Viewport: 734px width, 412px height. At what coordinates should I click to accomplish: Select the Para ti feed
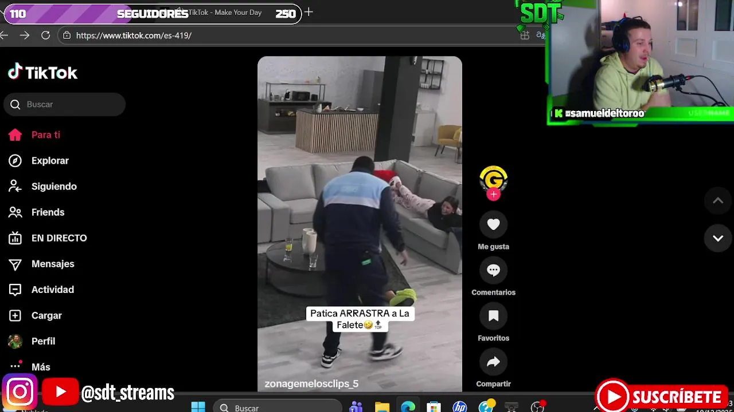tap(46, 135)
